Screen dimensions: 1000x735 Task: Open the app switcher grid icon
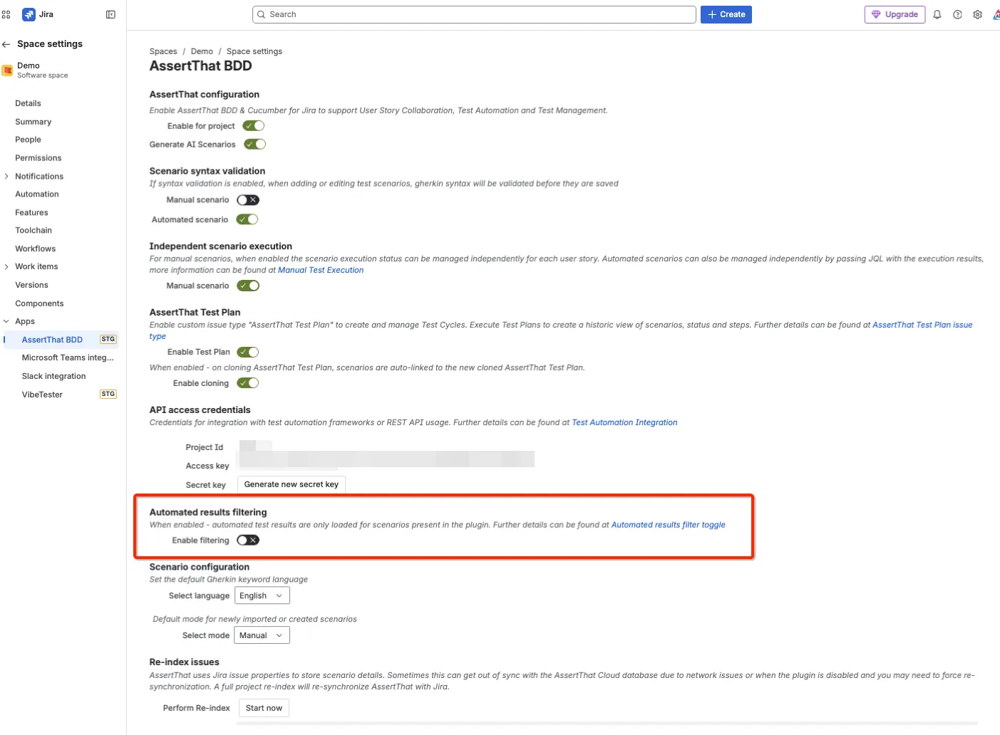tap(6, 14)
